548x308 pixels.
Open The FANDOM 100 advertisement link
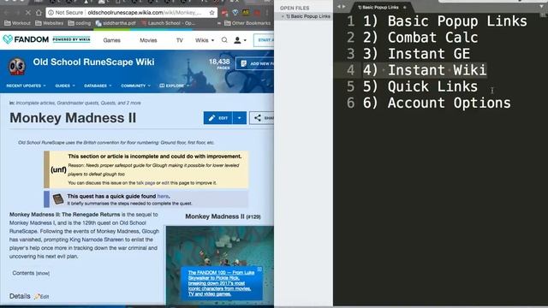221,283
